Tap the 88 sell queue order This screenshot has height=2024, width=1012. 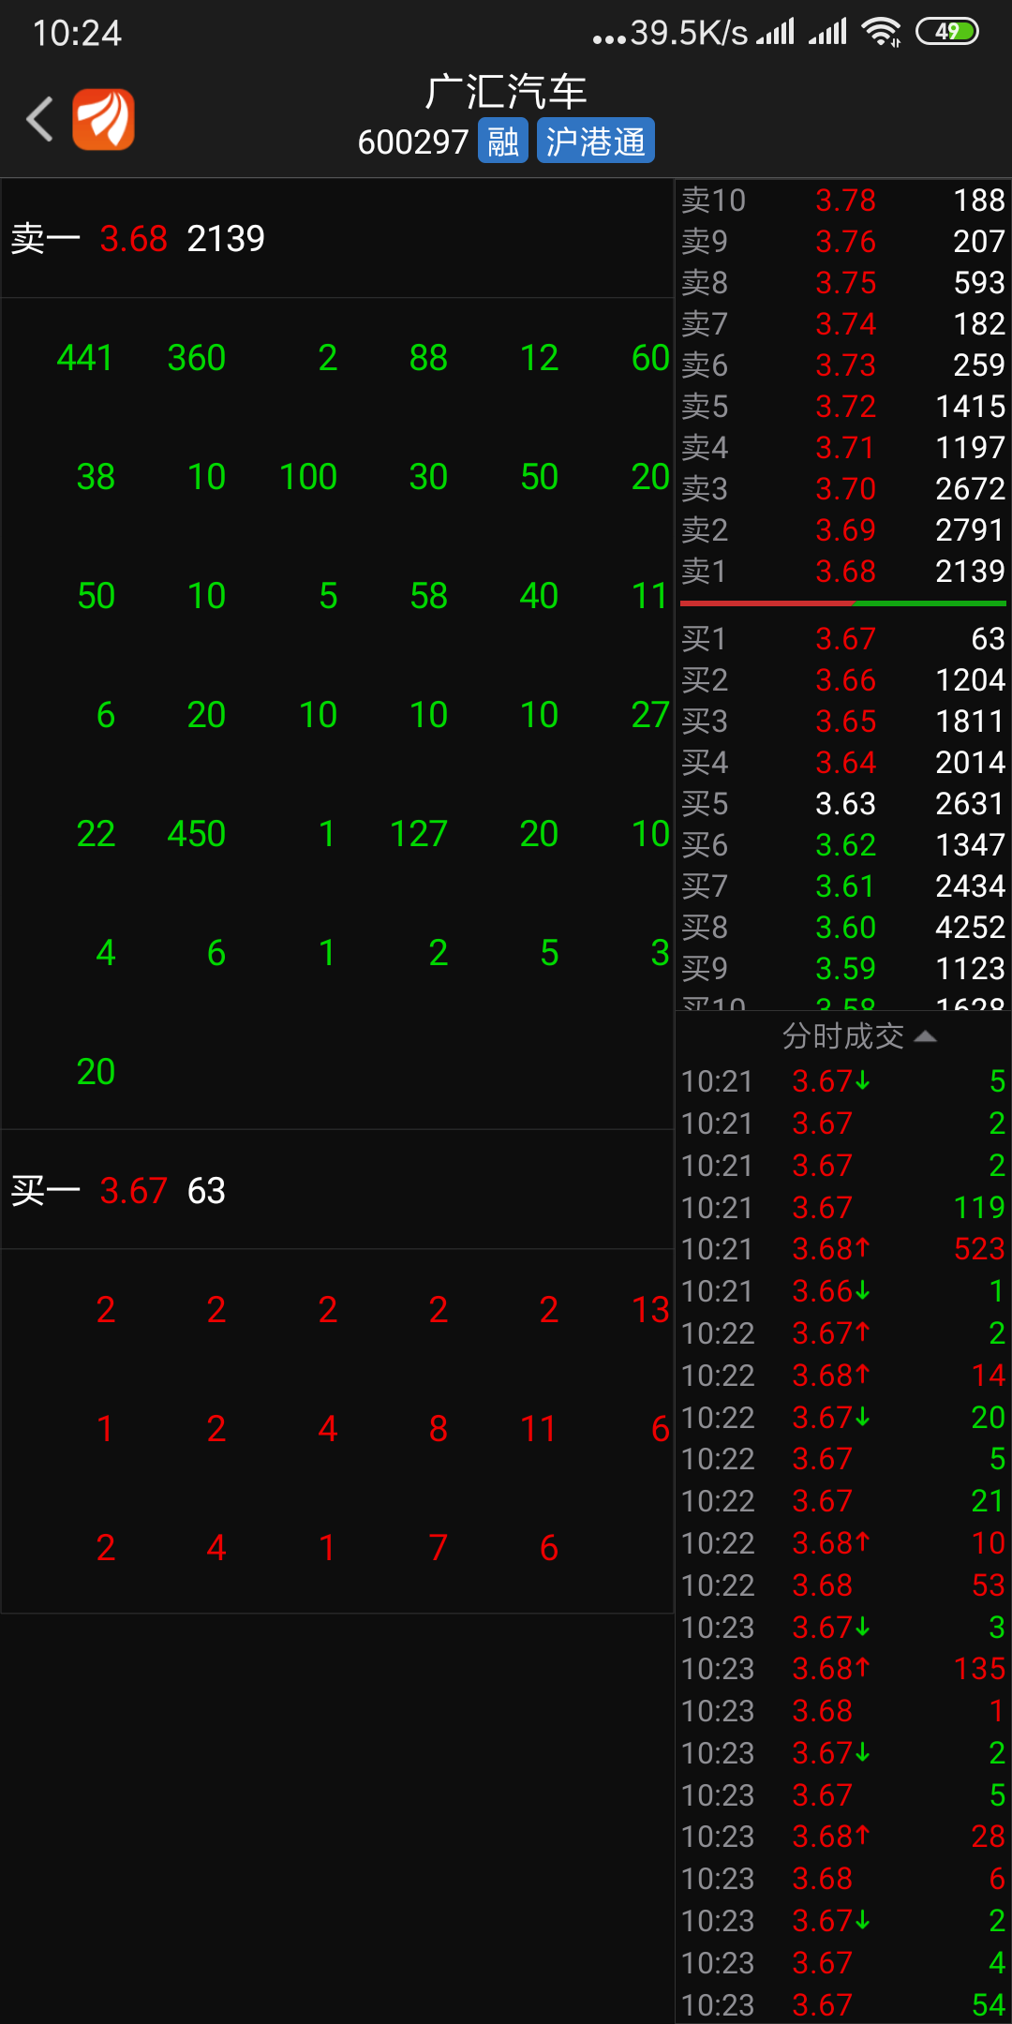428,358
